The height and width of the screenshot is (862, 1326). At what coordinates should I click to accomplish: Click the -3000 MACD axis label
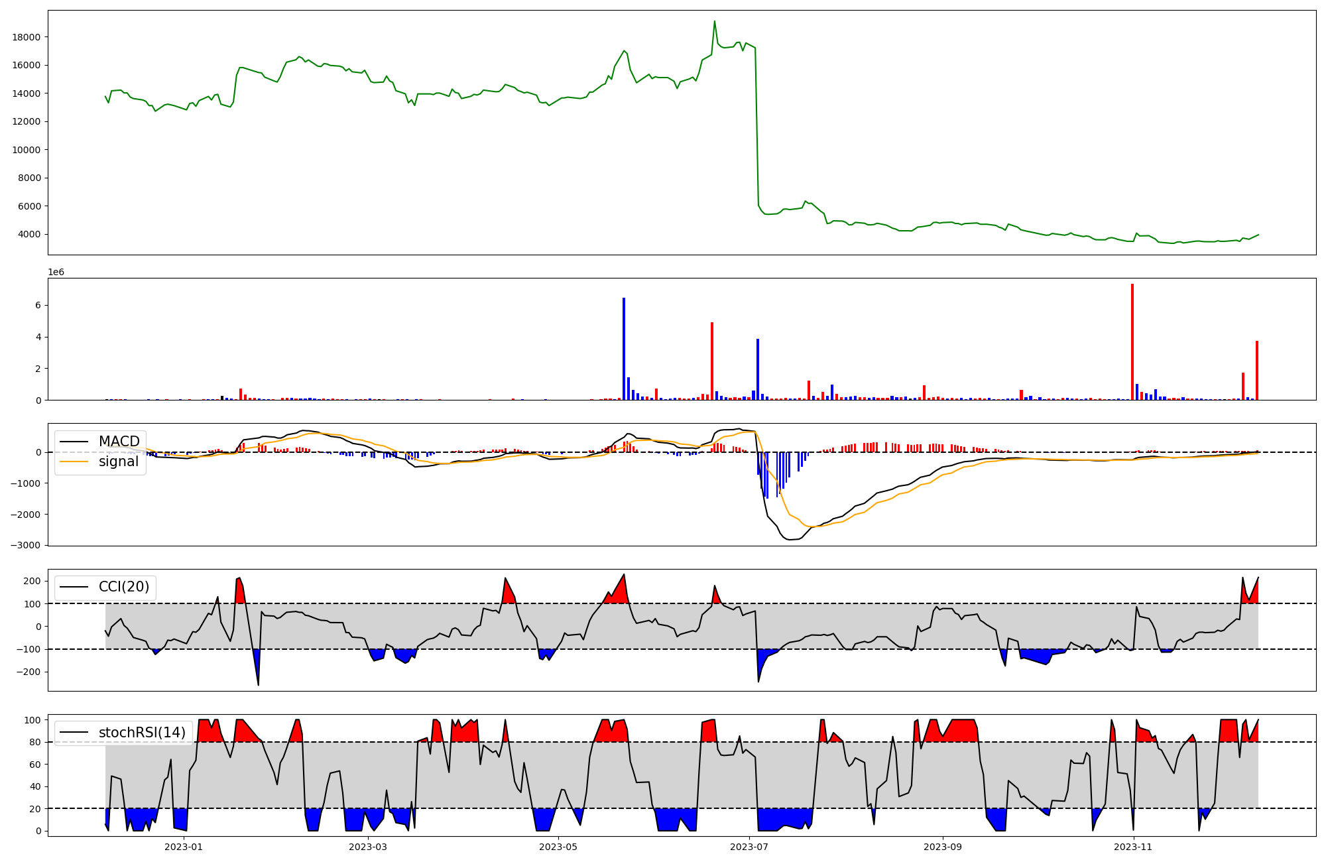pos(26,545)
